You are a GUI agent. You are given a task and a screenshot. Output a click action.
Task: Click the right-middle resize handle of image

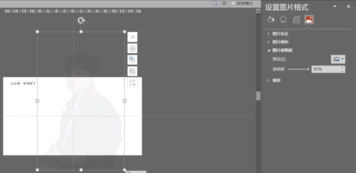124,101
